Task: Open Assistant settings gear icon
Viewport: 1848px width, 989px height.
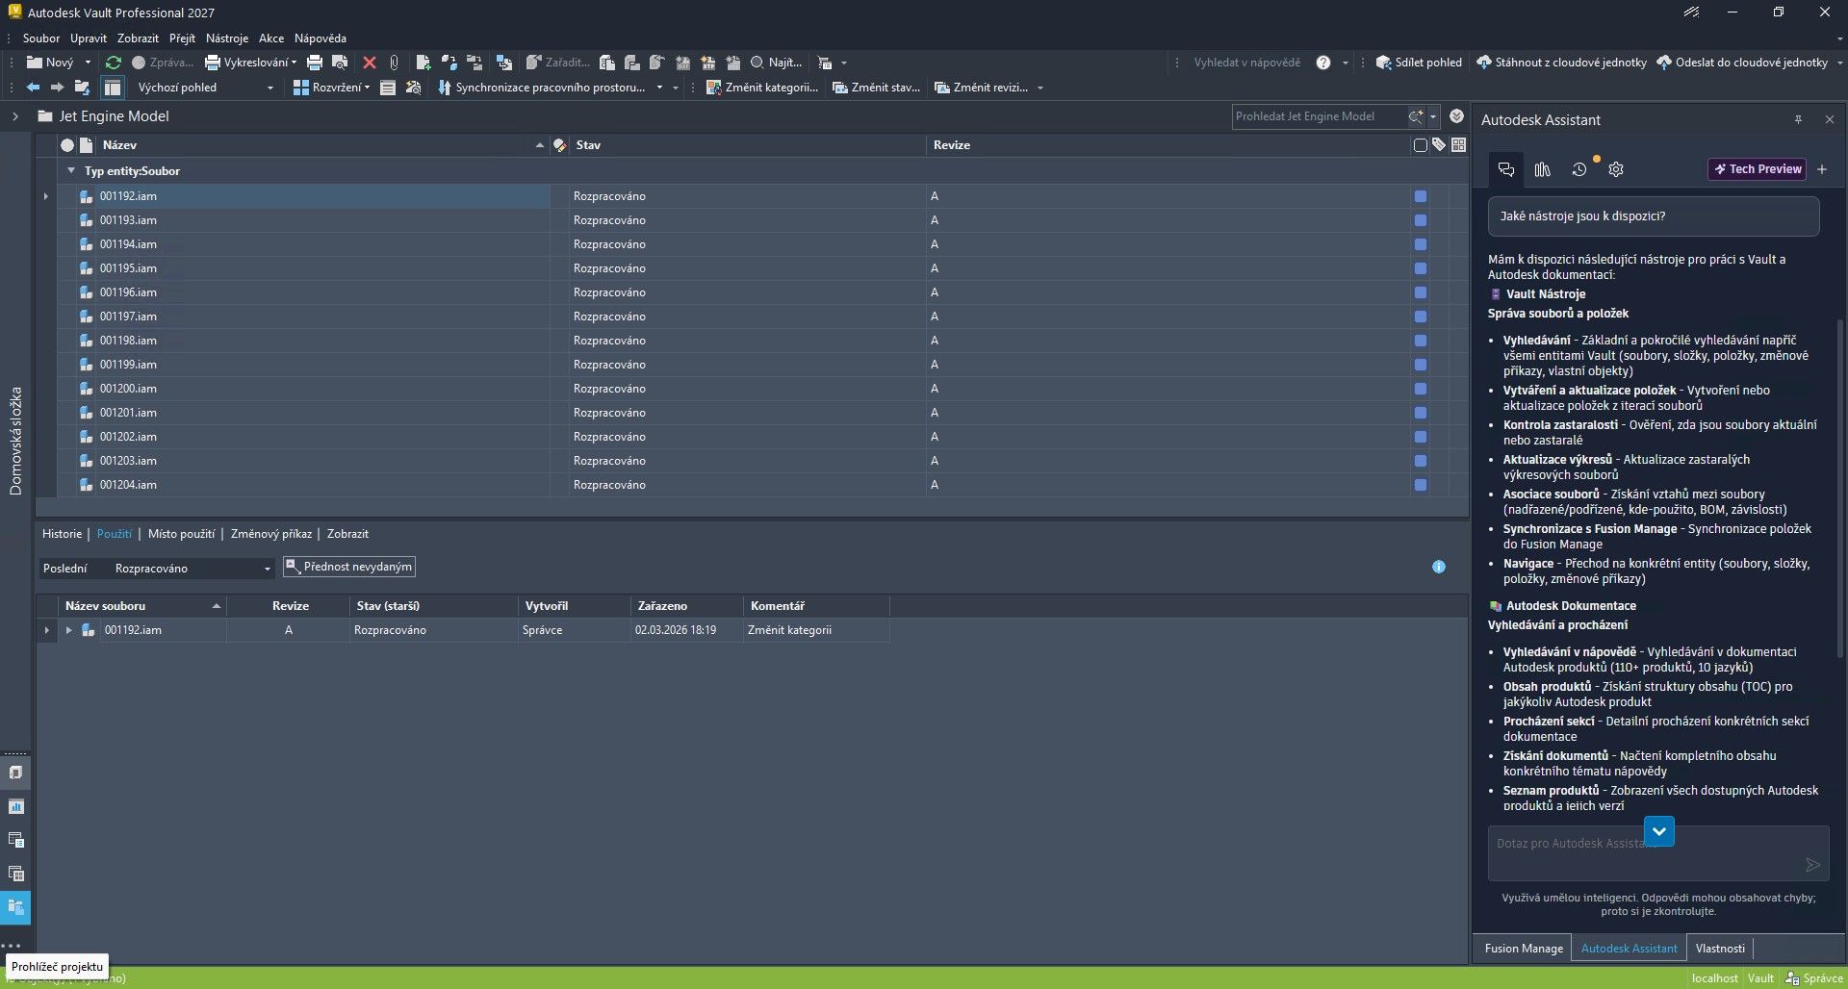Action: coord(1616,169)
